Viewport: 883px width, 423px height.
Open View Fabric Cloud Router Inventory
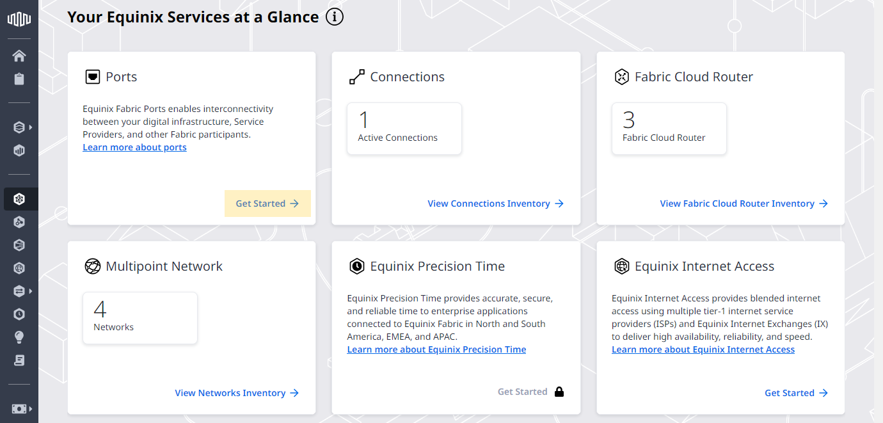click(x=744, y=204)
